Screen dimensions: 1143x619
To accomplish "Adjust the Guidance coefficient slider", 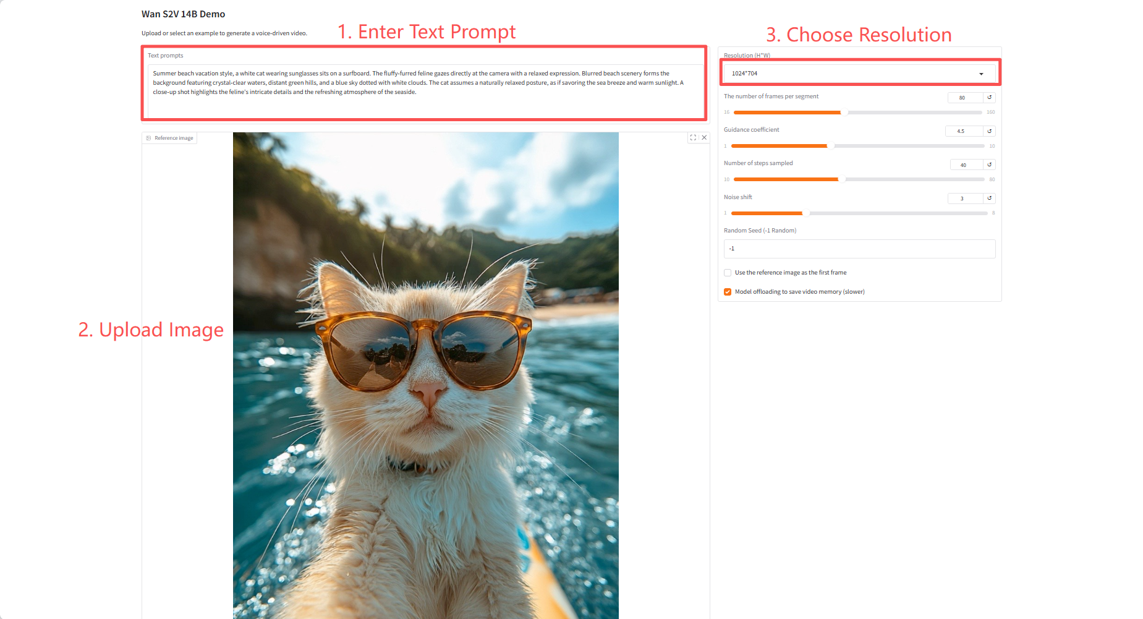I will 857,146.
